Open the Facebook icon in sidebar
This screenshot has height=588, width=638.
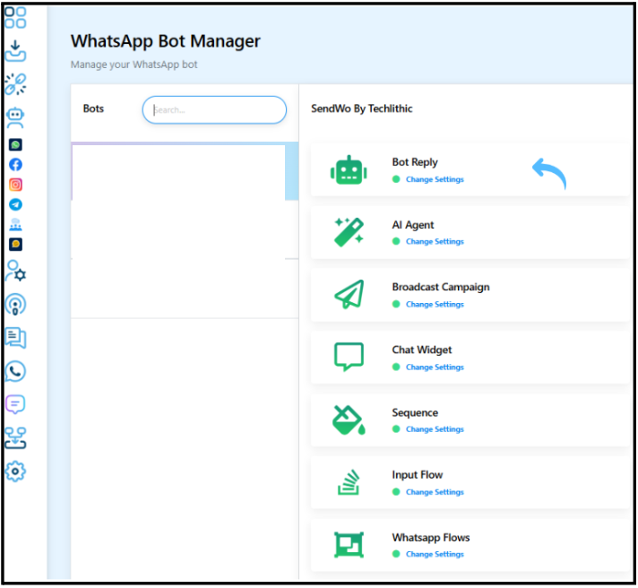tap(15, 165)
